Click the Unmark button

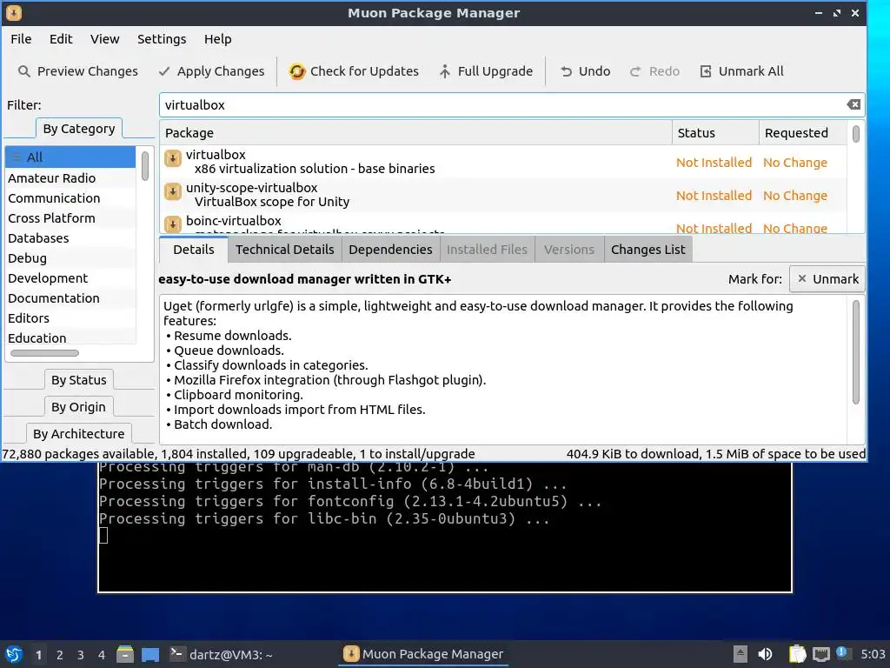(x=827, y=279)
